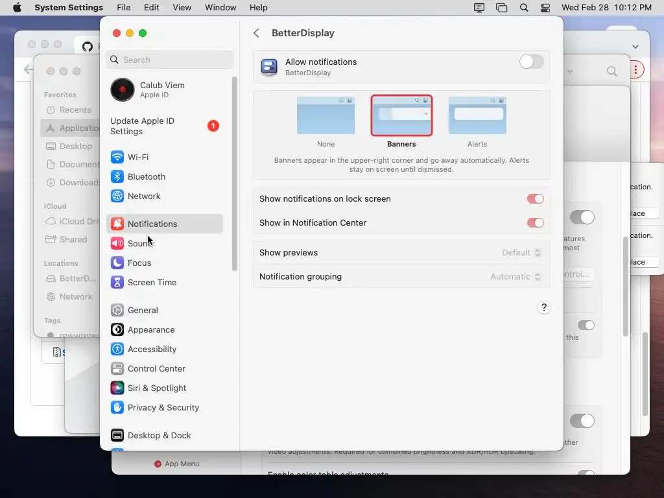Open the View menu
Viewport: 664px width, 498px height.
pyautogui.click(x=182, y=8)
